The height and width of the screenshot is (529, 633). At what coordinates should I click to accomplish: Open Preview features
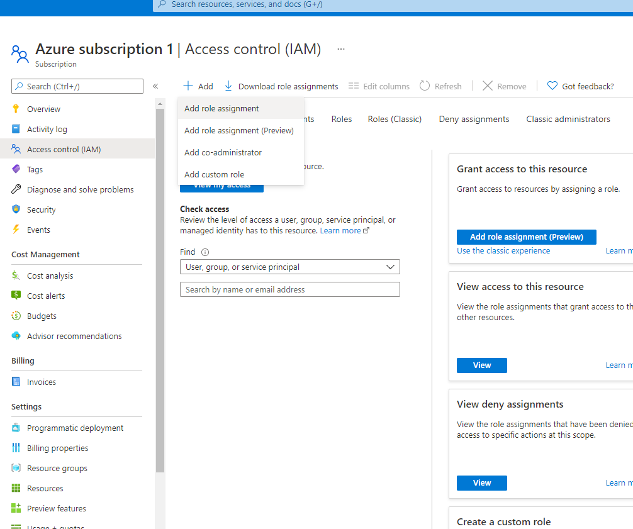coord(56,508)
